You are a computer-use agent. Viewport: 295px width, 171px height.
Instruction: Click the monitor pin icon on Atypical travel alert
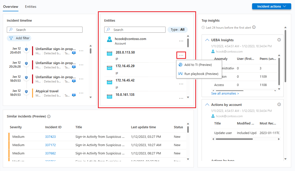[73, 96]
